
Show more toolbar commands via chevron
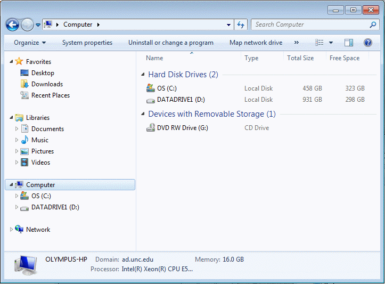coord(296,43)
